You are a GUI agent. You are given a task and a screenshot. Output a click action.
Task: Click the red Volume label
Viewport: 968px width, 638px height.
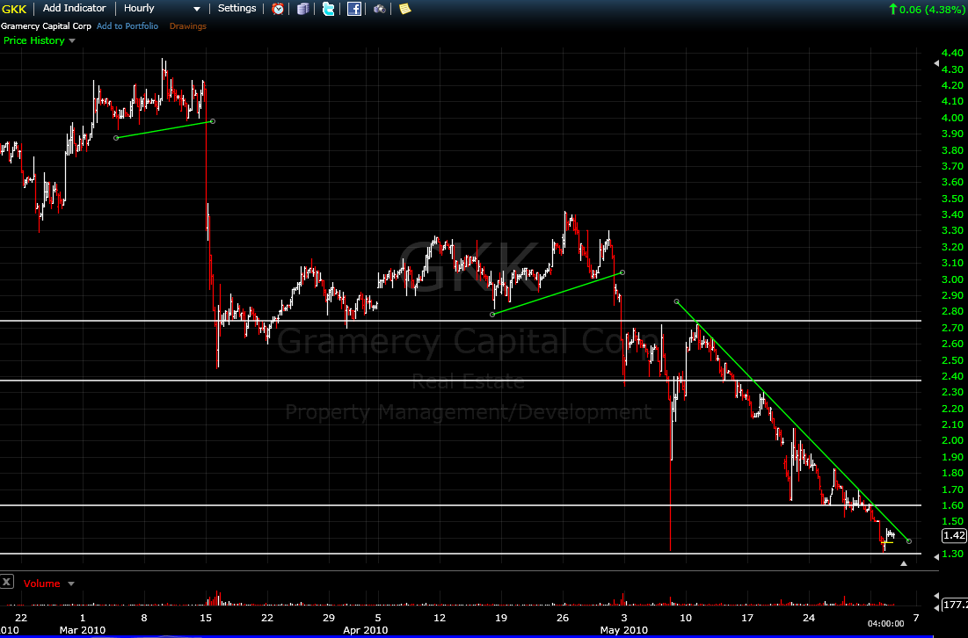click(42, 584)
